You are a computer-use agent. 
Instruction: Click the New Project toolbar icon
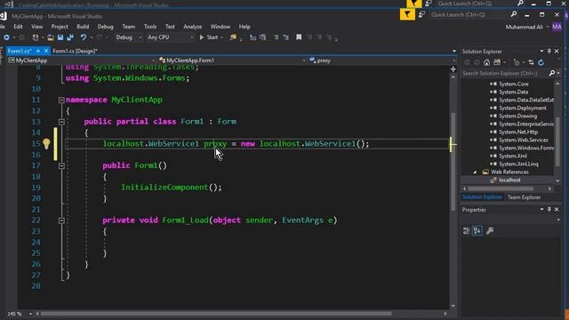pyautogui.click(x=36, y=37)
